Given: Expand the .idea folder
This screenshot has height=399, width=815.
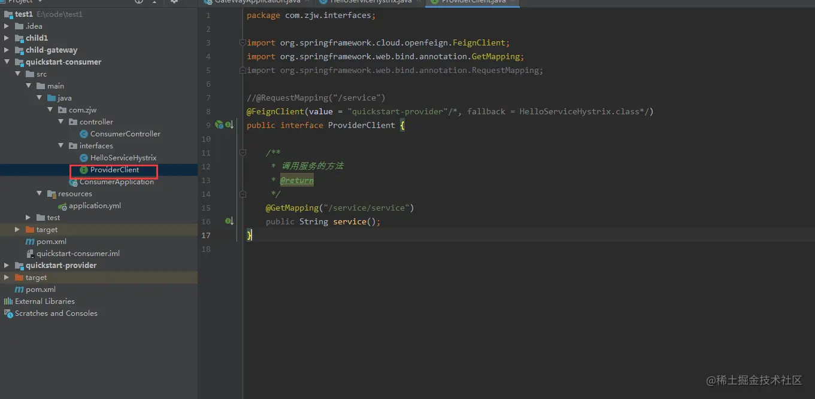Looking at the screenshot, I should (7, 26).
